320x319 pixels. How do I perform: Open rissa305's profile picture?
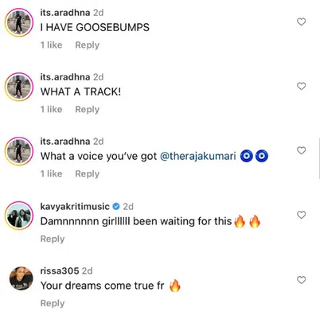(x=21, y=278)
